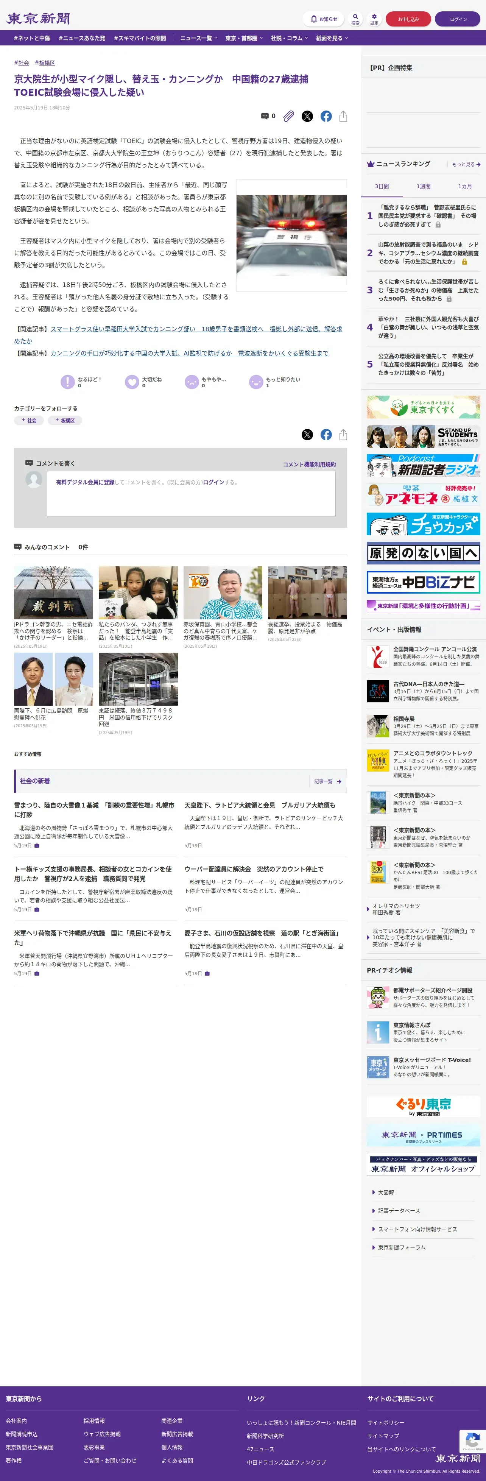Share on Facebook using the icon under the headline
Screen dimensions: 486x1481
(x=326, y=116)
